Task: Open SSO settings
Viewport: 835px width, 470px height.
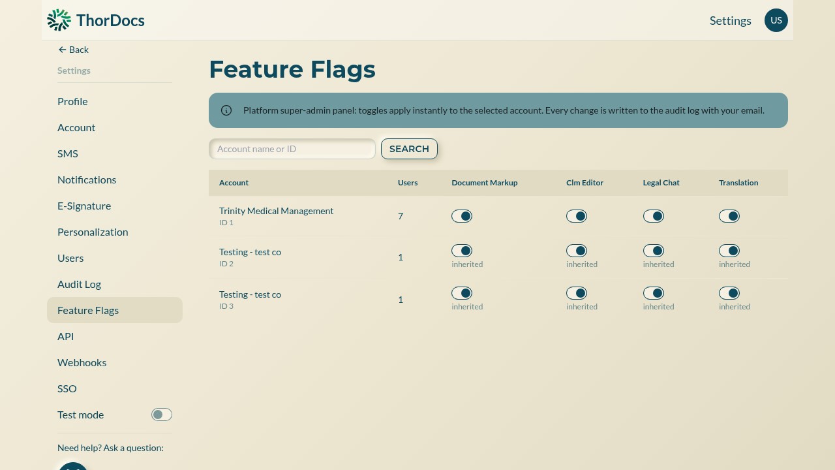Action: 115,388
